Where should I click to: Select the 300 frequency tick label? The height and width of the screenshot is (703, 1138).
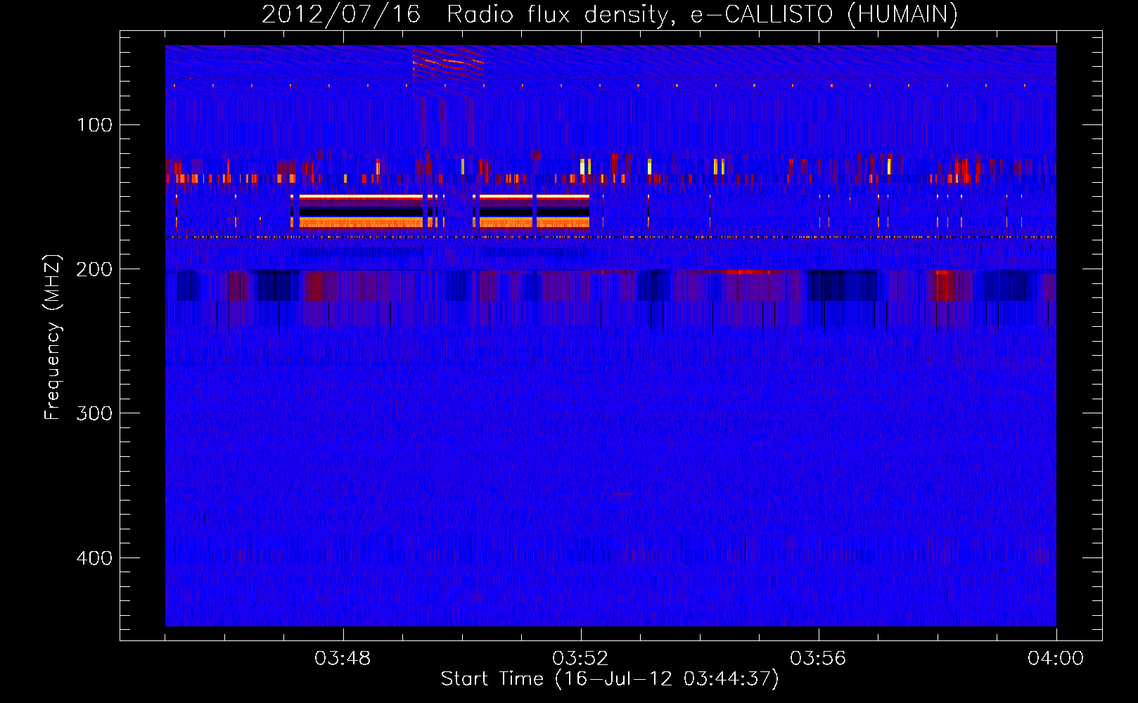click(x=94, y=413)
